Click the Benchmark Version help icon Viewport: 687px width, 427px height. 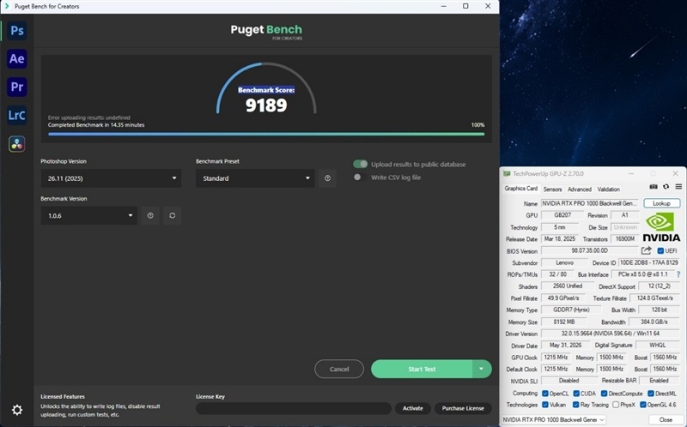(150, 216)
